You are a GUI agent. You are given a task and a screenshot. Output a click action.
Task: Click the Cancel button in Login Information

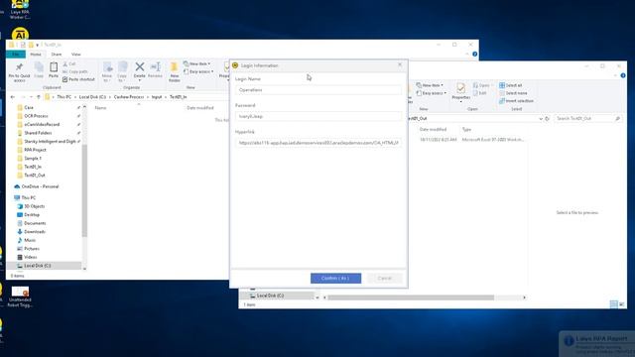[385, 279]
